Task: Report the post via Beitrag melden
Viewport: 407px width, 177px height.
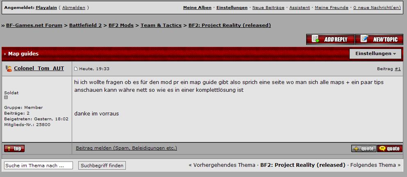Action: tap(126, 148)
